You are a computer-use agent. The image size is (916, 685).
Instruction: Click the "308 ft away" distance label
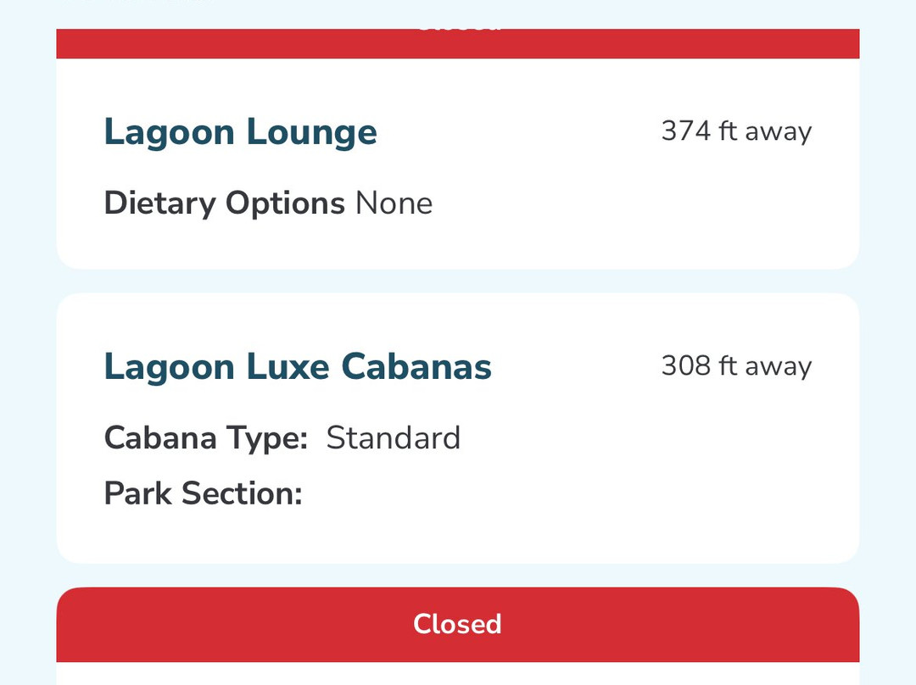point(736,366)
